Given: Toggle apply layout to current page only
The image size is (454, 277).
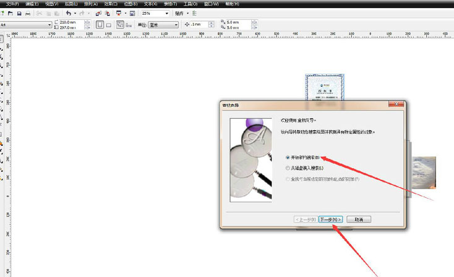Looking at the screenshot, I should tap(129, 25).
